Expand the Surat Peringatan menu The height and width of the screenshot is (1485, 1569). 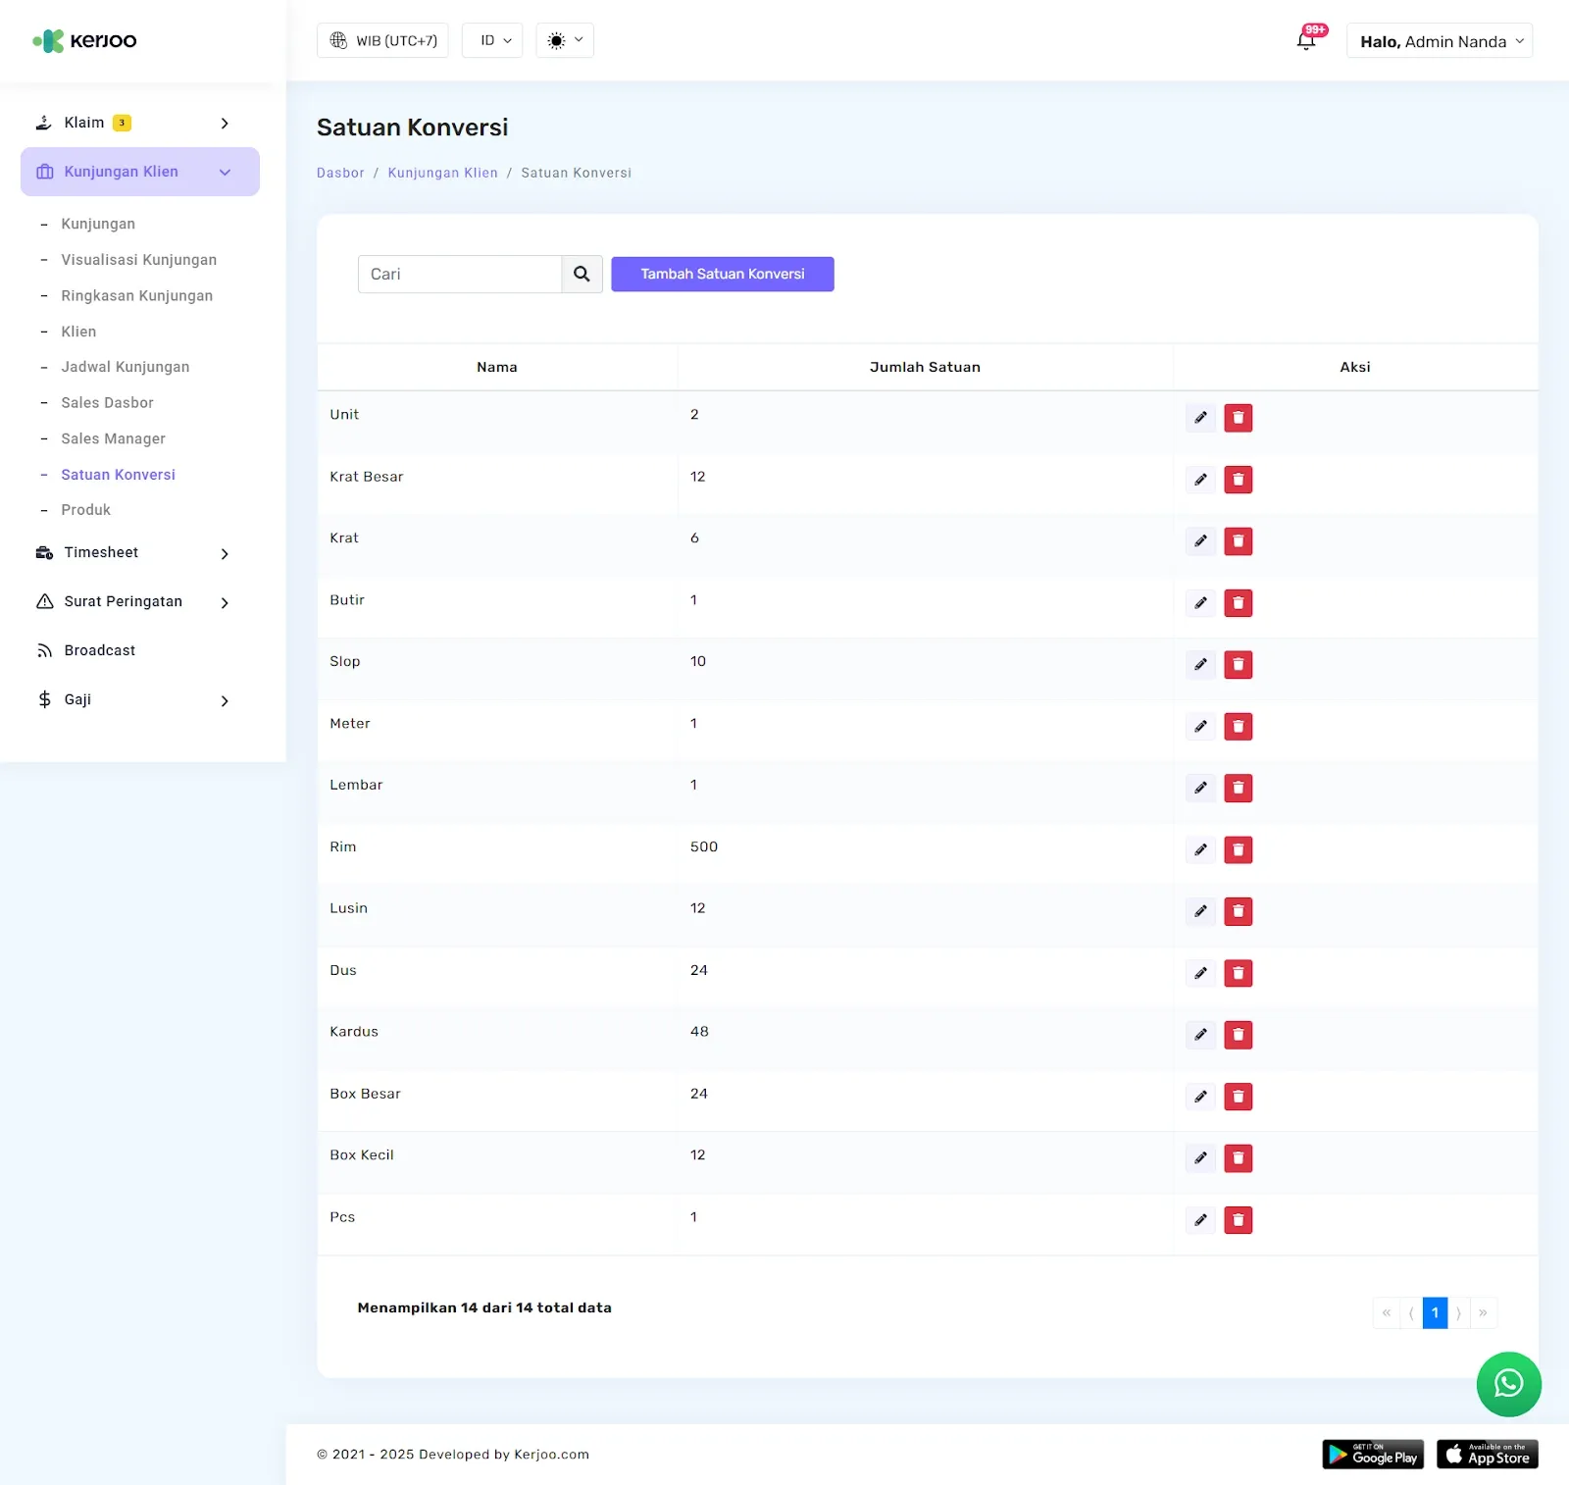139,602
